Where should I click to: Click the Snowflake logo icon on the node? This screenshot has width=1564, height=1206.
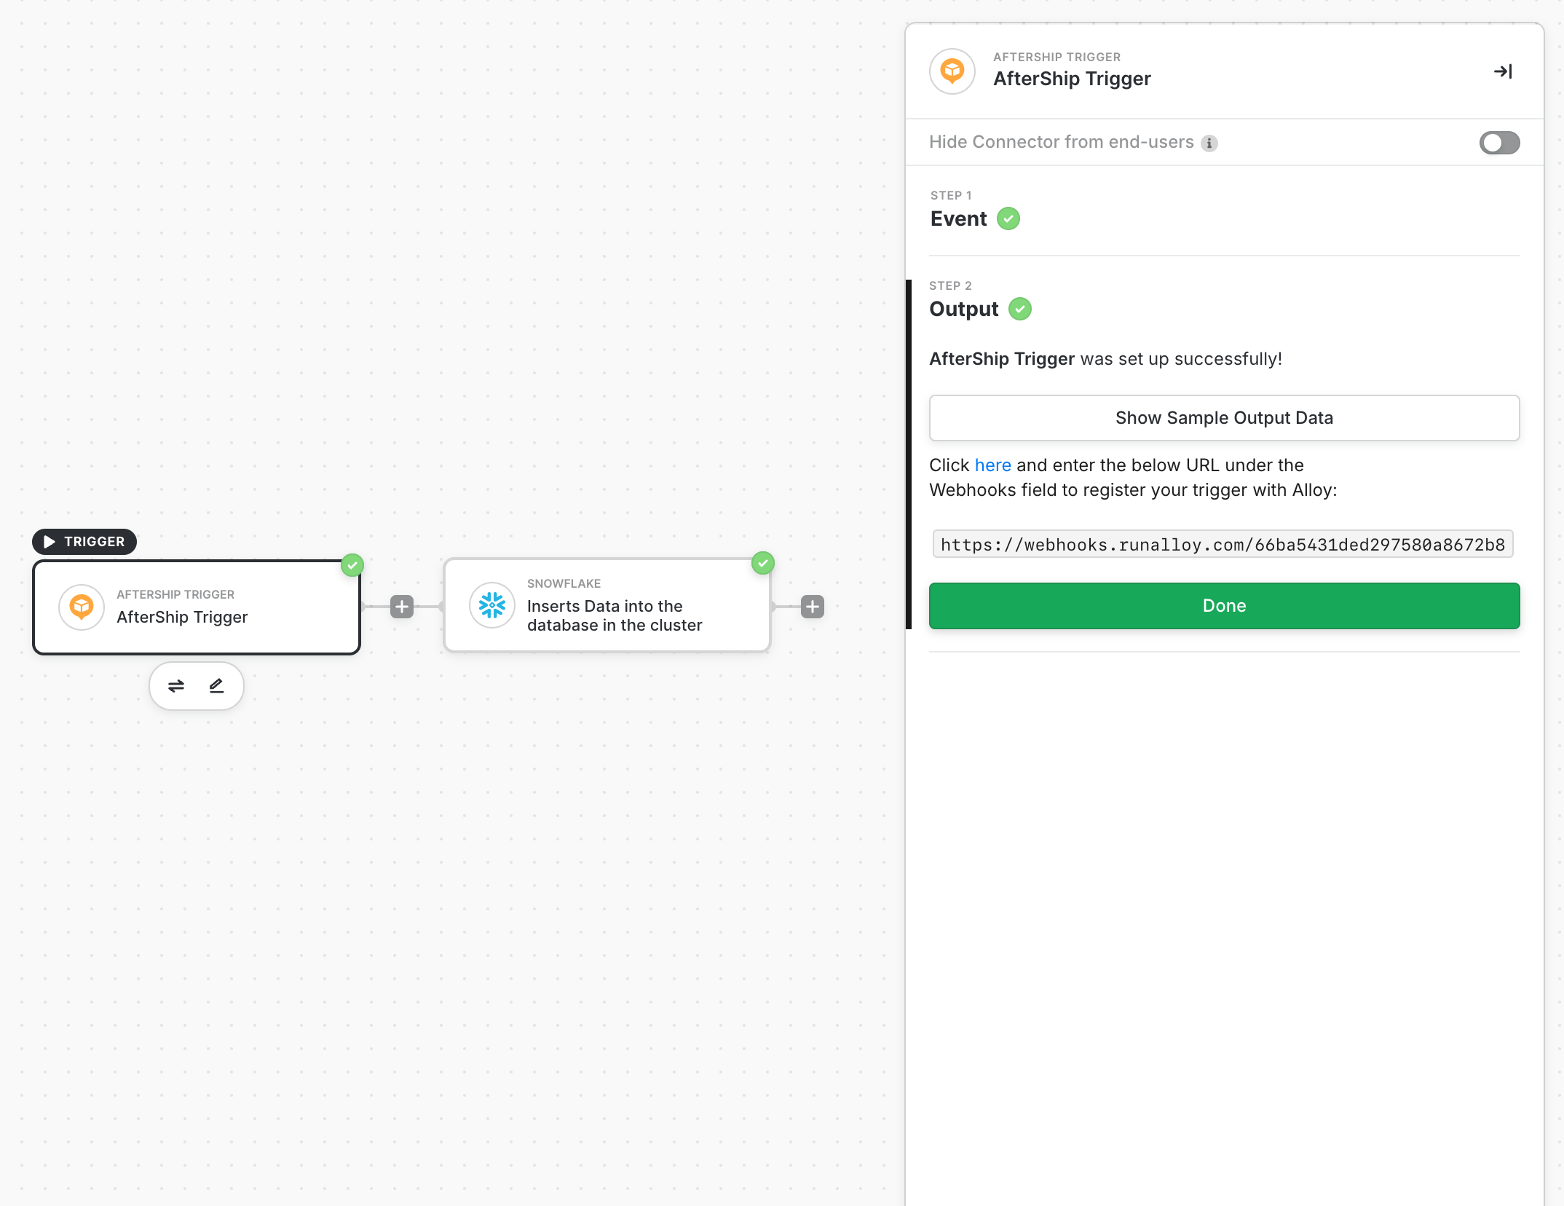click(x=492, y=605)
